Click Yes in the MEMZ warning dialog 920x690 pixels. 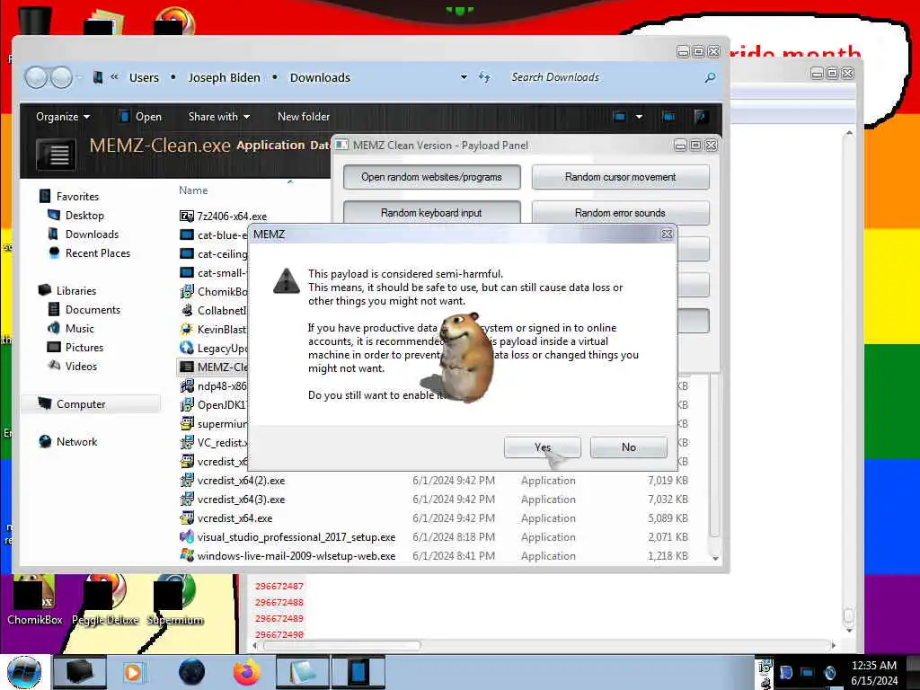click(542, 447)
